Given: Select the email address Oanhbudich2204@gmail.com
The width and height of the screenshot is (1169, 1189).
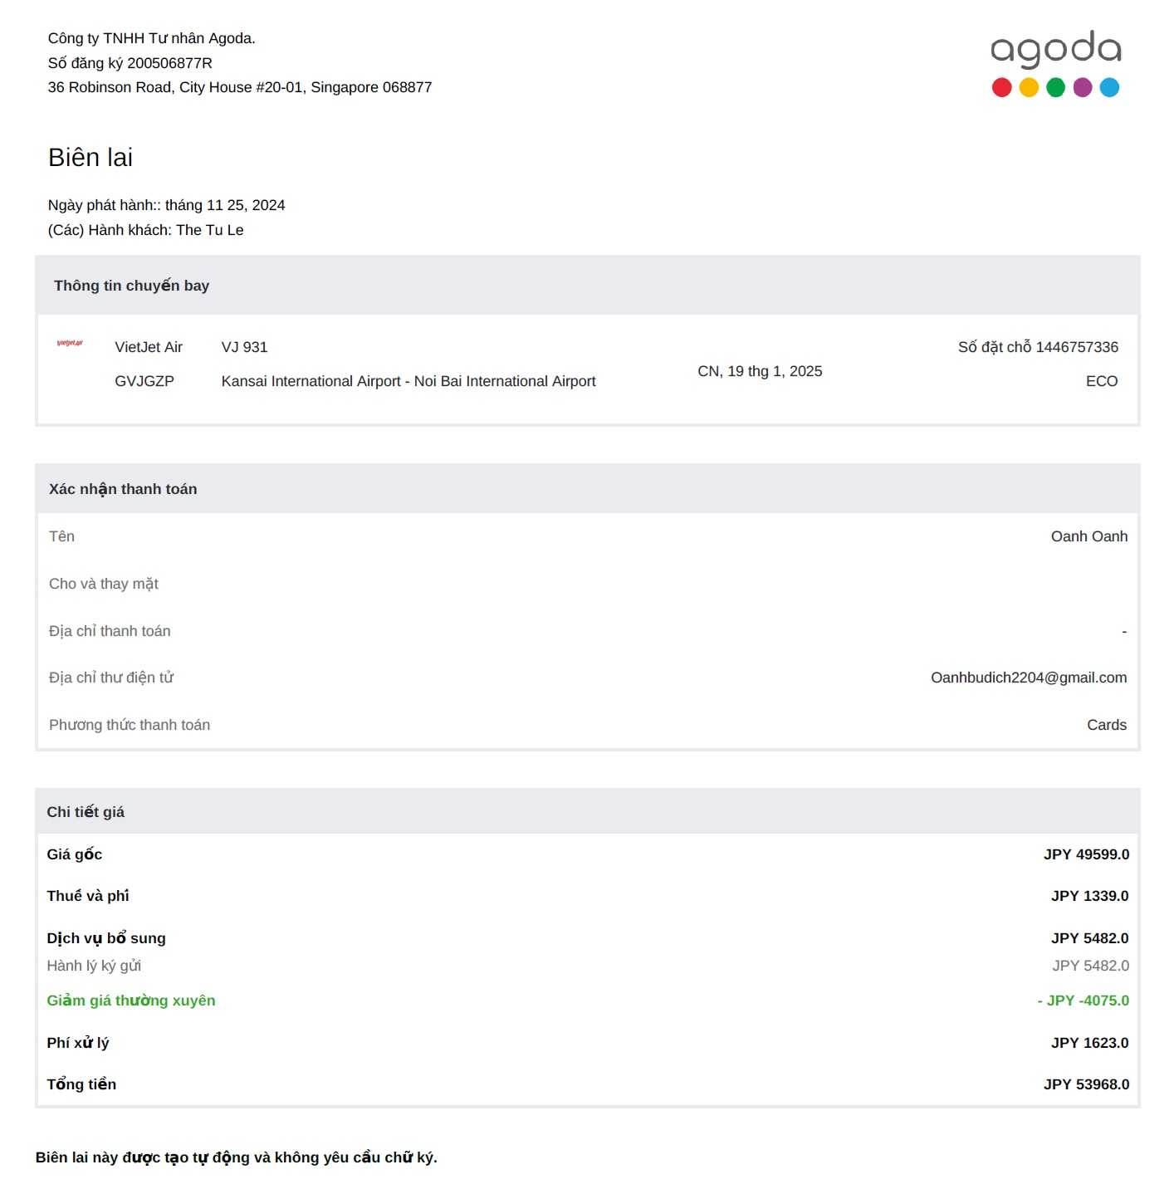Looking at the screenshot, I should (1029, 678).
